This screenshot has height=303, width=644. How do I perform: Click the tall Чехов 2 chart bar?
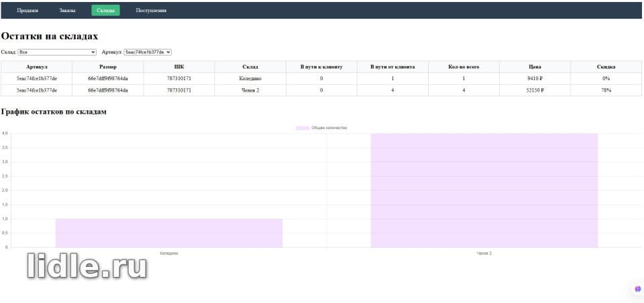pyautogui.click(x=484, y=191)
